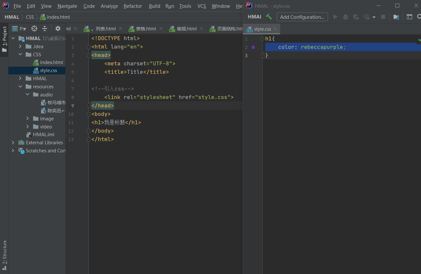This screenshot has height=274, width=421.
Task: Toggle the 1: Project tool window
Action: click(x=4, y=39)
